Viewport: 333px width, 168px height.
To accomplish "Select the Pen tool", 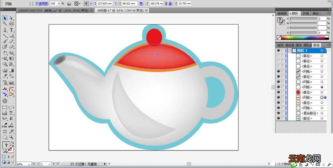I will coord(5,30).
